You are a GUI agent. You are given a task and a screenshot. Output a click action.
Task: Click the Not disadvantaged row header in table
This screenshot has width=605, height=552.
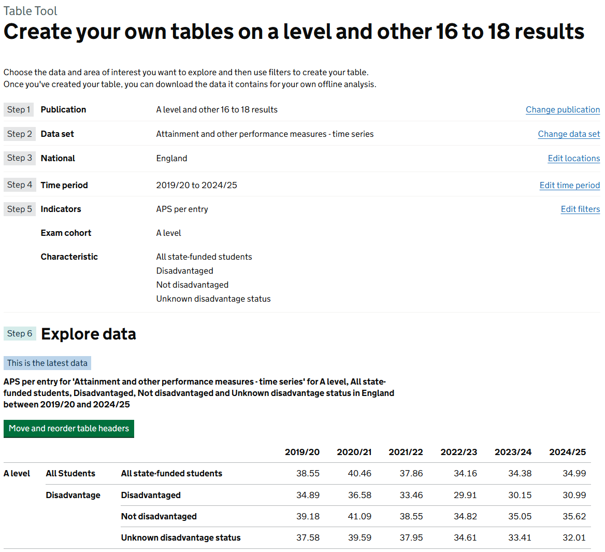click(x=159, y=516)
